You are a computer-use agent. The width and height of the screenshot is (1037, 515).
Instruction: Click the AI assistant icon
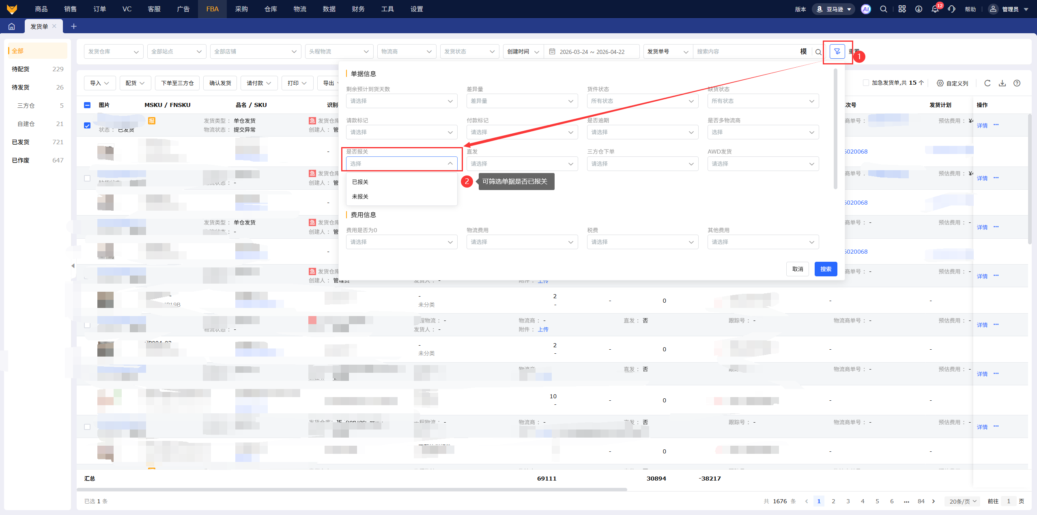tap(866, 9)
